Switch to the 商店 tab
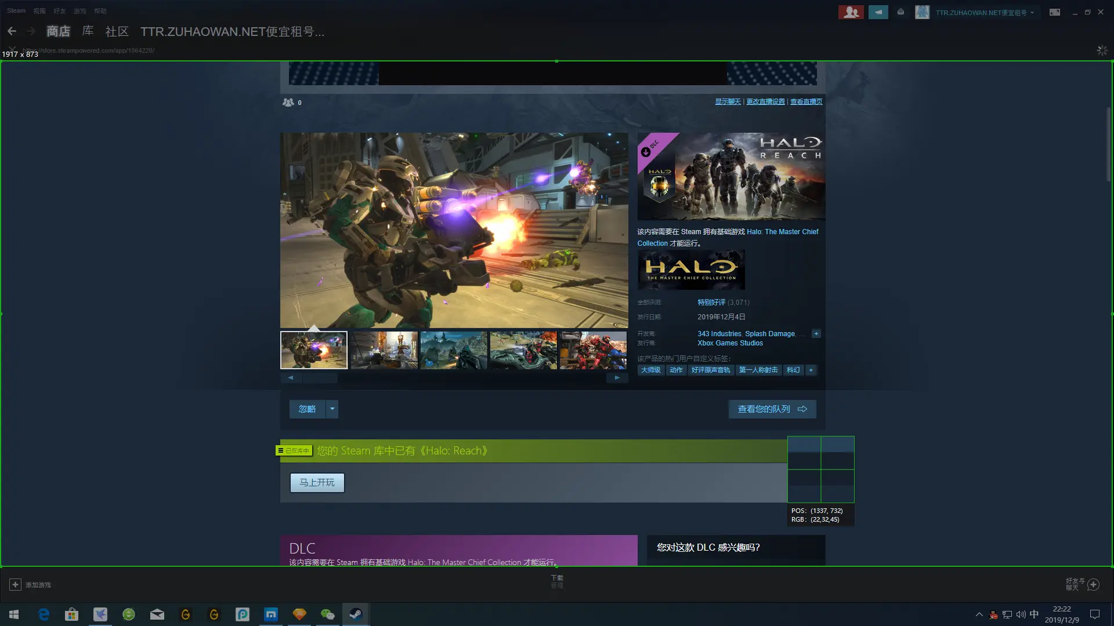 click(x=58, y=31)
